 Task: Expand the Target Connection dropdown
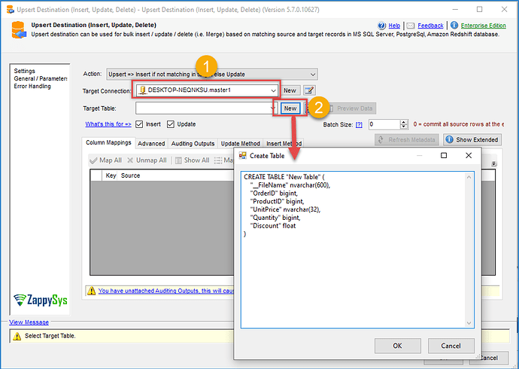point(273,90)
